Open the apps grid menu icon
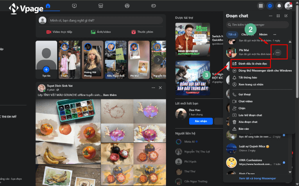The width and height of the screenshot is (299, 186). point(261,6)
